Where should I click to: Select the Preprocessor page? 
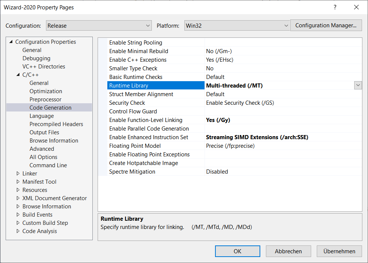(45, 100)
